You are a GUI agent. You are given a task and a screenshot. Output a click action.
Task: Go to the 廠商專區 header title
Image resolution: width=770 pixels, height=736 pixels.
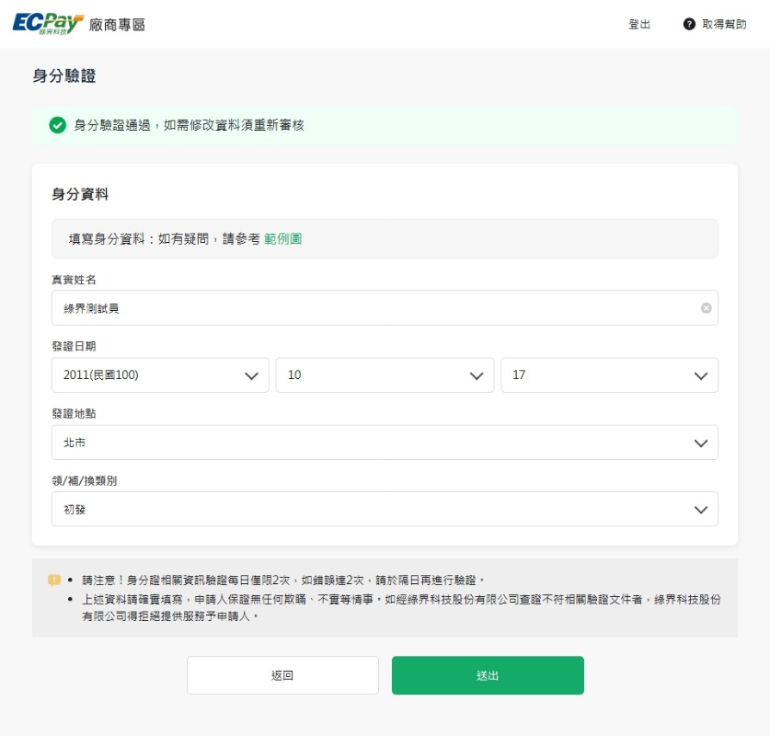(x=118, y=25)
